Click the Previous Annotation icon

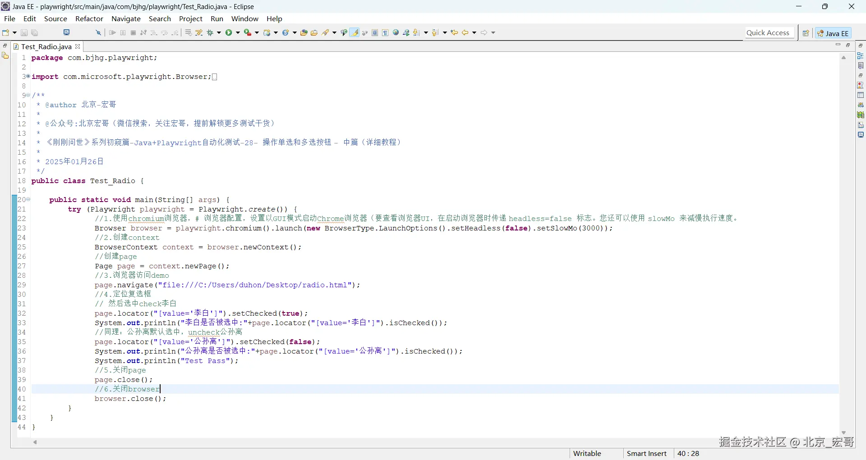coord(435,32)
